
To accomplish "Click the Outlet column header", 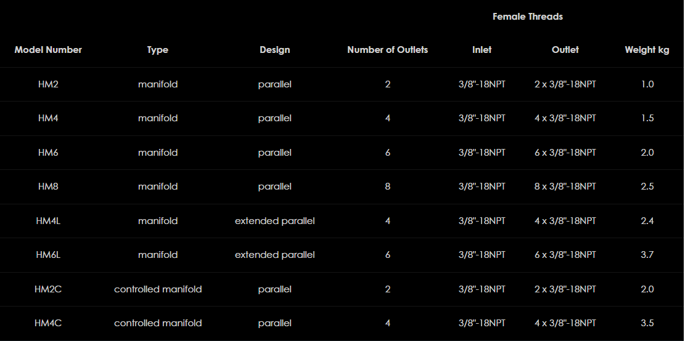I will (x=565, y=50).
